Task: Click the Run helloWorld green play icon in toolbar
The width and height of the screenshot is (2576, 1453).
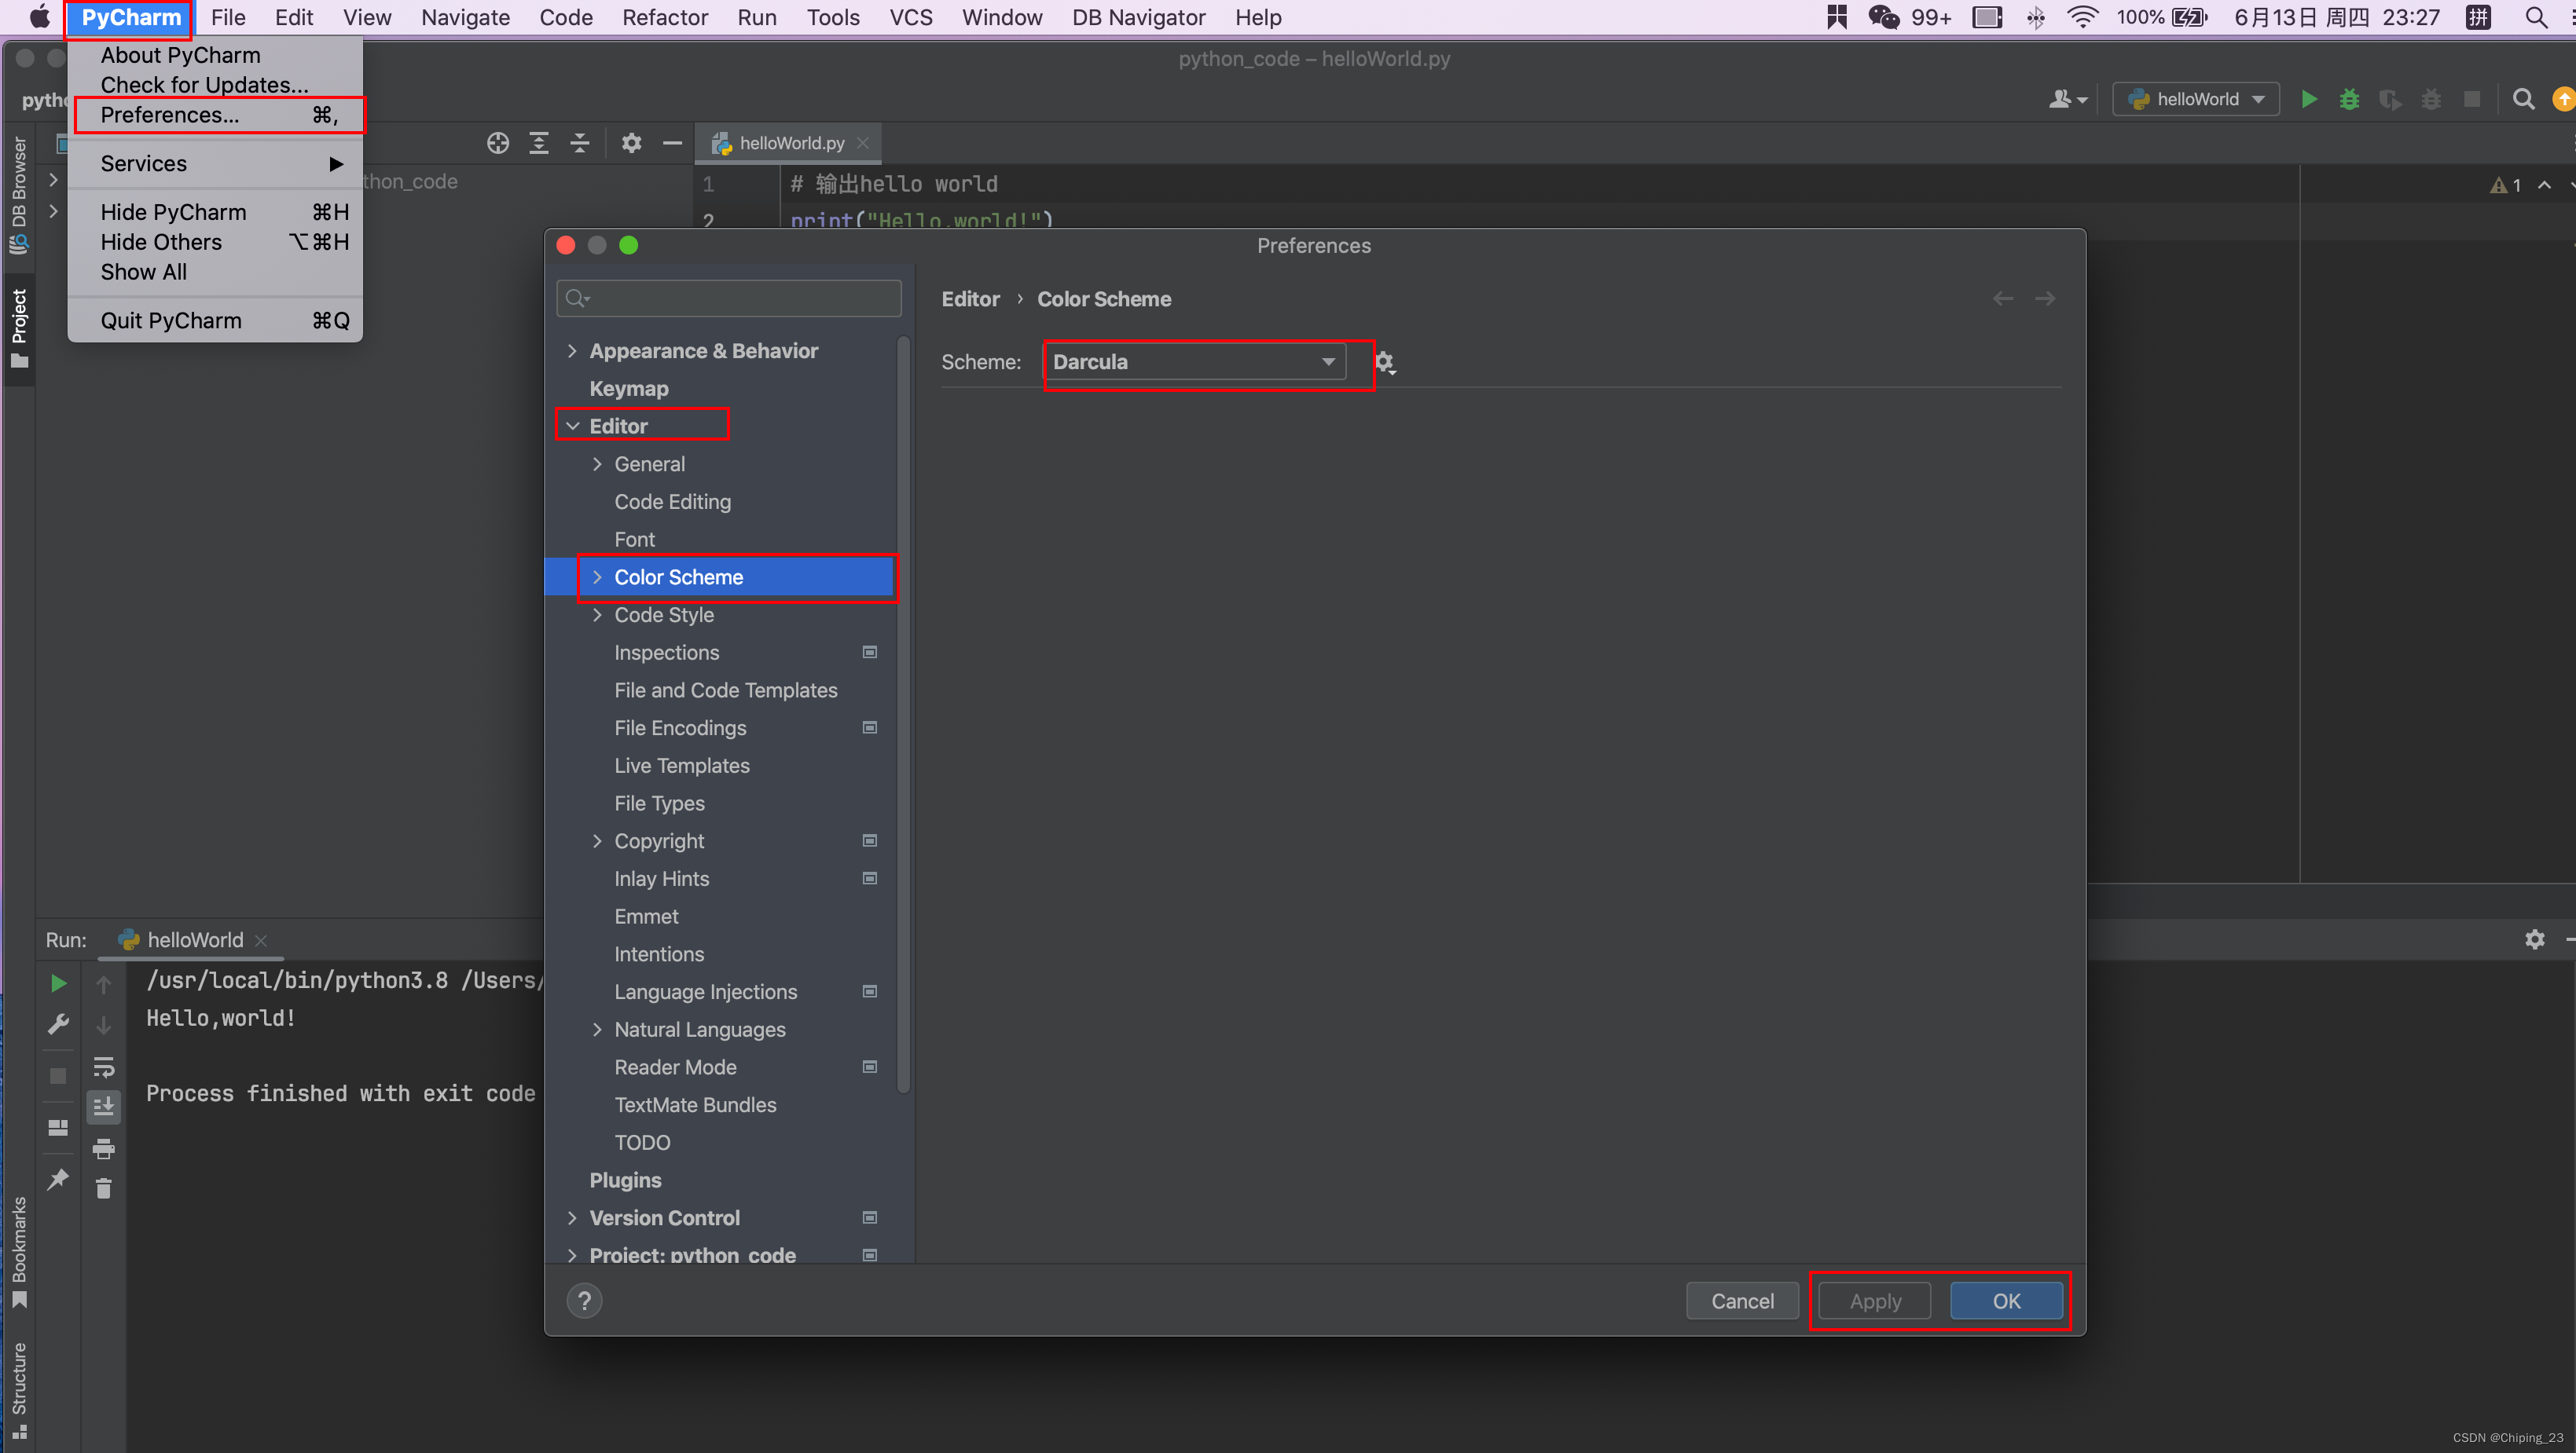Action: pyautogui.click(x=2308, y=99)
